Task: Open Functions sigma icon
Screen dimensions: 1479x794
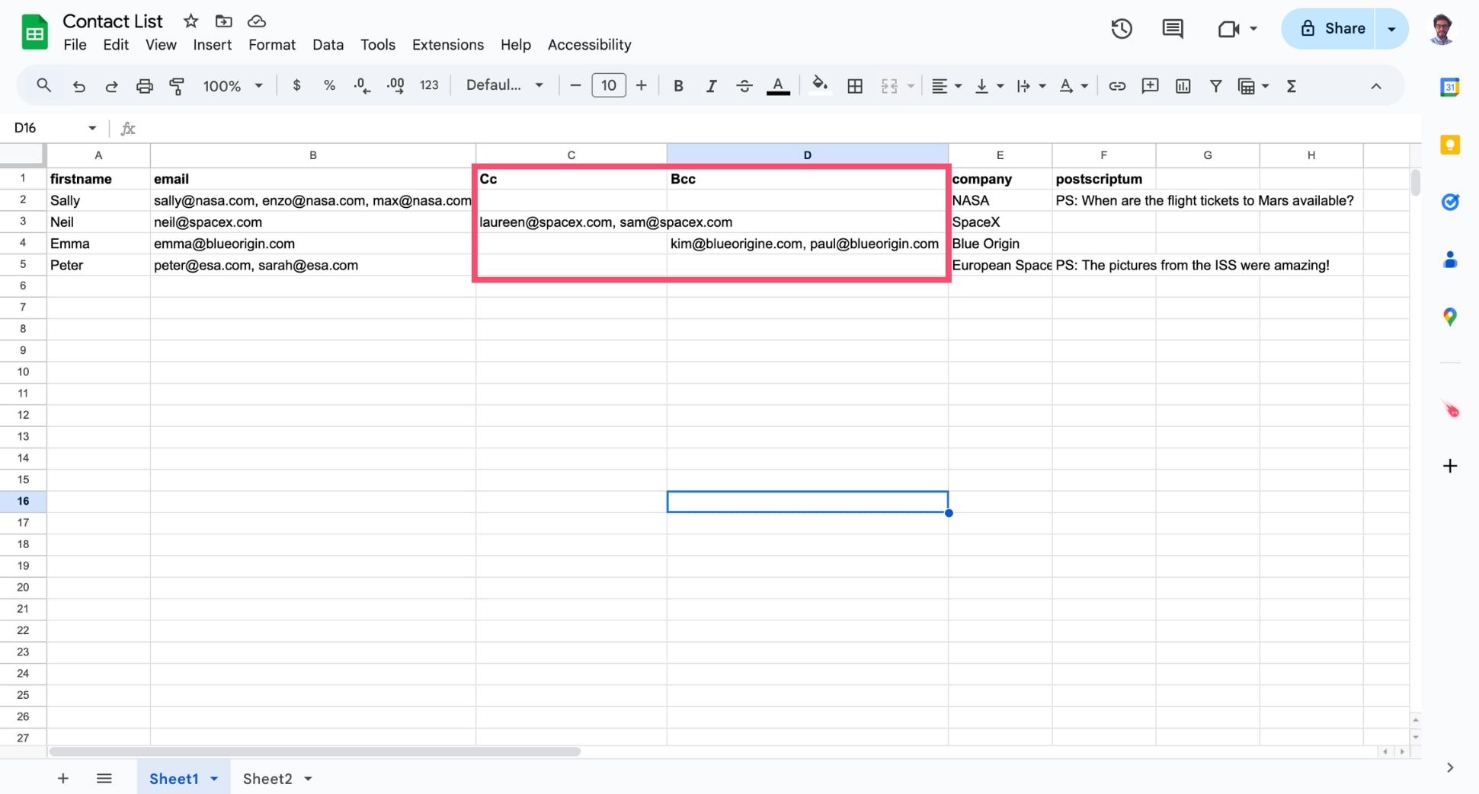Action: click(x=1292, y=86)
